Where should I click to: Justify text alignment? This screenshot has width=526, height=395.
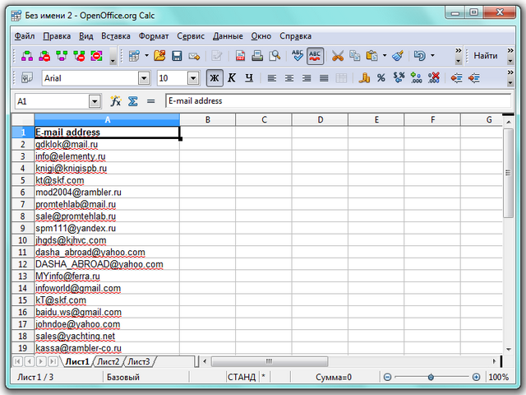tap(324, 78)
